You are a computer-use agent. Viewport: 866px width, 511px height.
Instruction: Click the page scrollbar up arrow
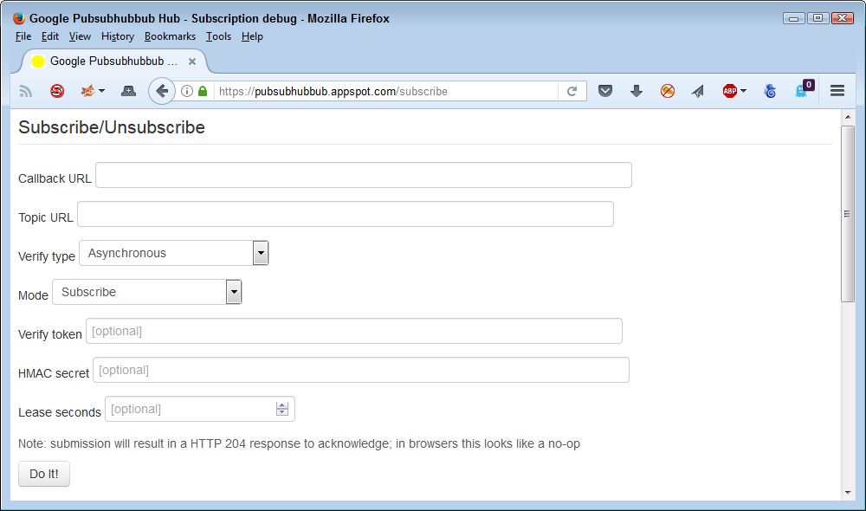coord(848,117)
